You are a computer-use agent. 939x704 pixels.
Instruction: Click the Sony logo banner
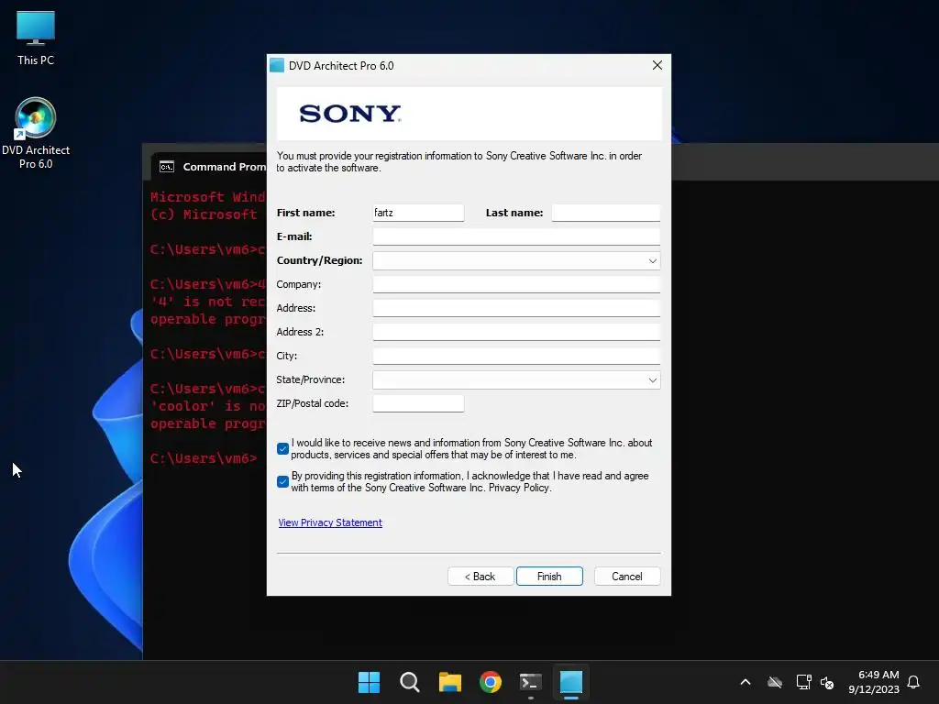469,114
